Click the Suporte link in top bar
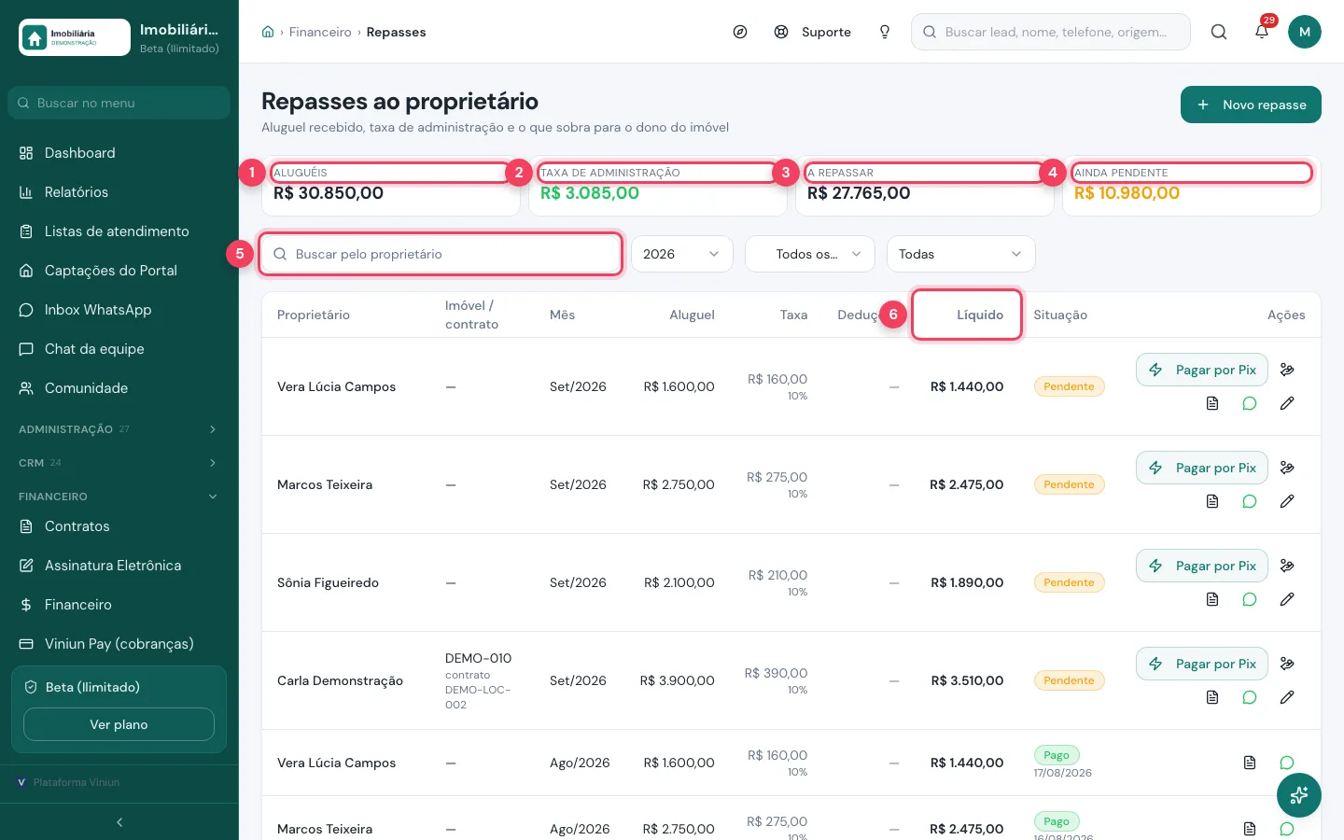 pyautogui.click(x=813, y=32)
